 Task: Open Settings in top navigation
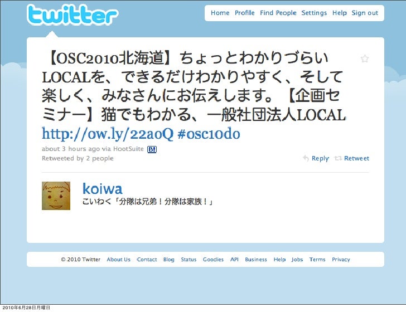pyautogui.click(x=314, y=13)
